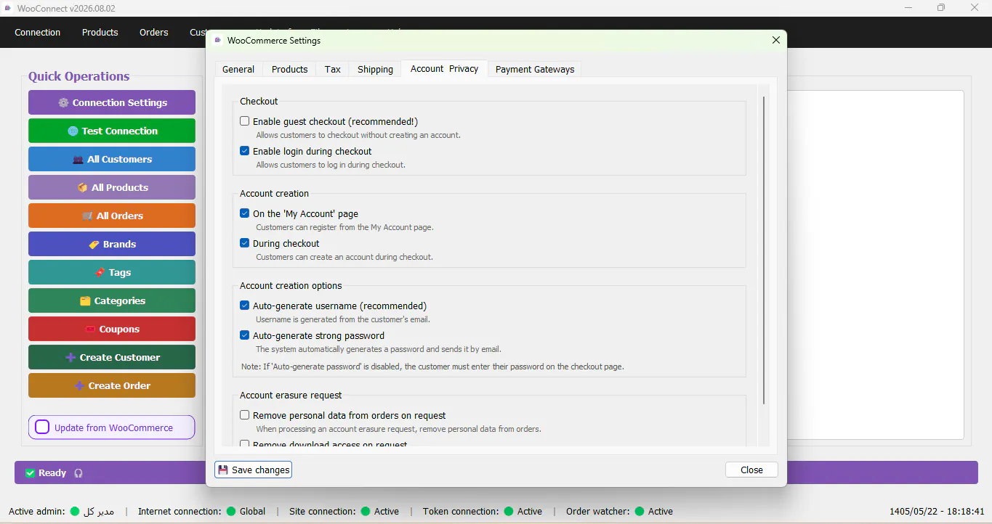The width and height of the screenshot is (992, 524).
Task: Switch to the General settings tab
Action: [238, 69]
